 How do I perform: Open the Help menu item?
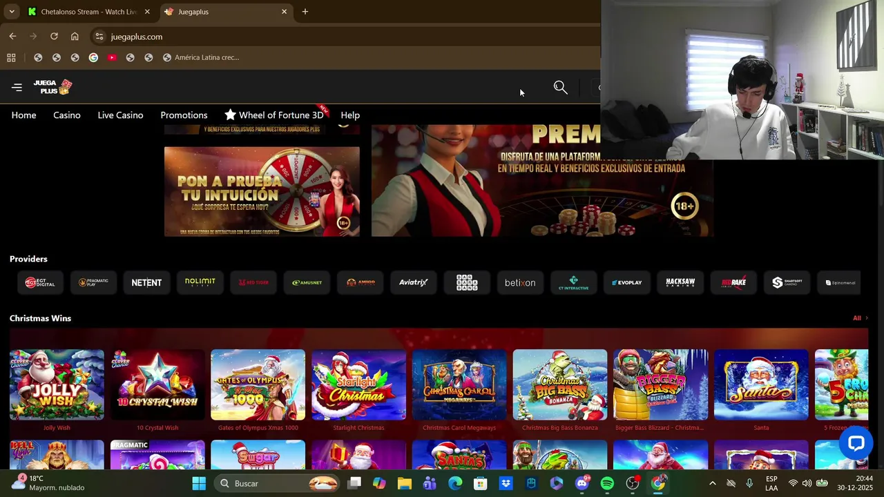[x=350, y=115]
